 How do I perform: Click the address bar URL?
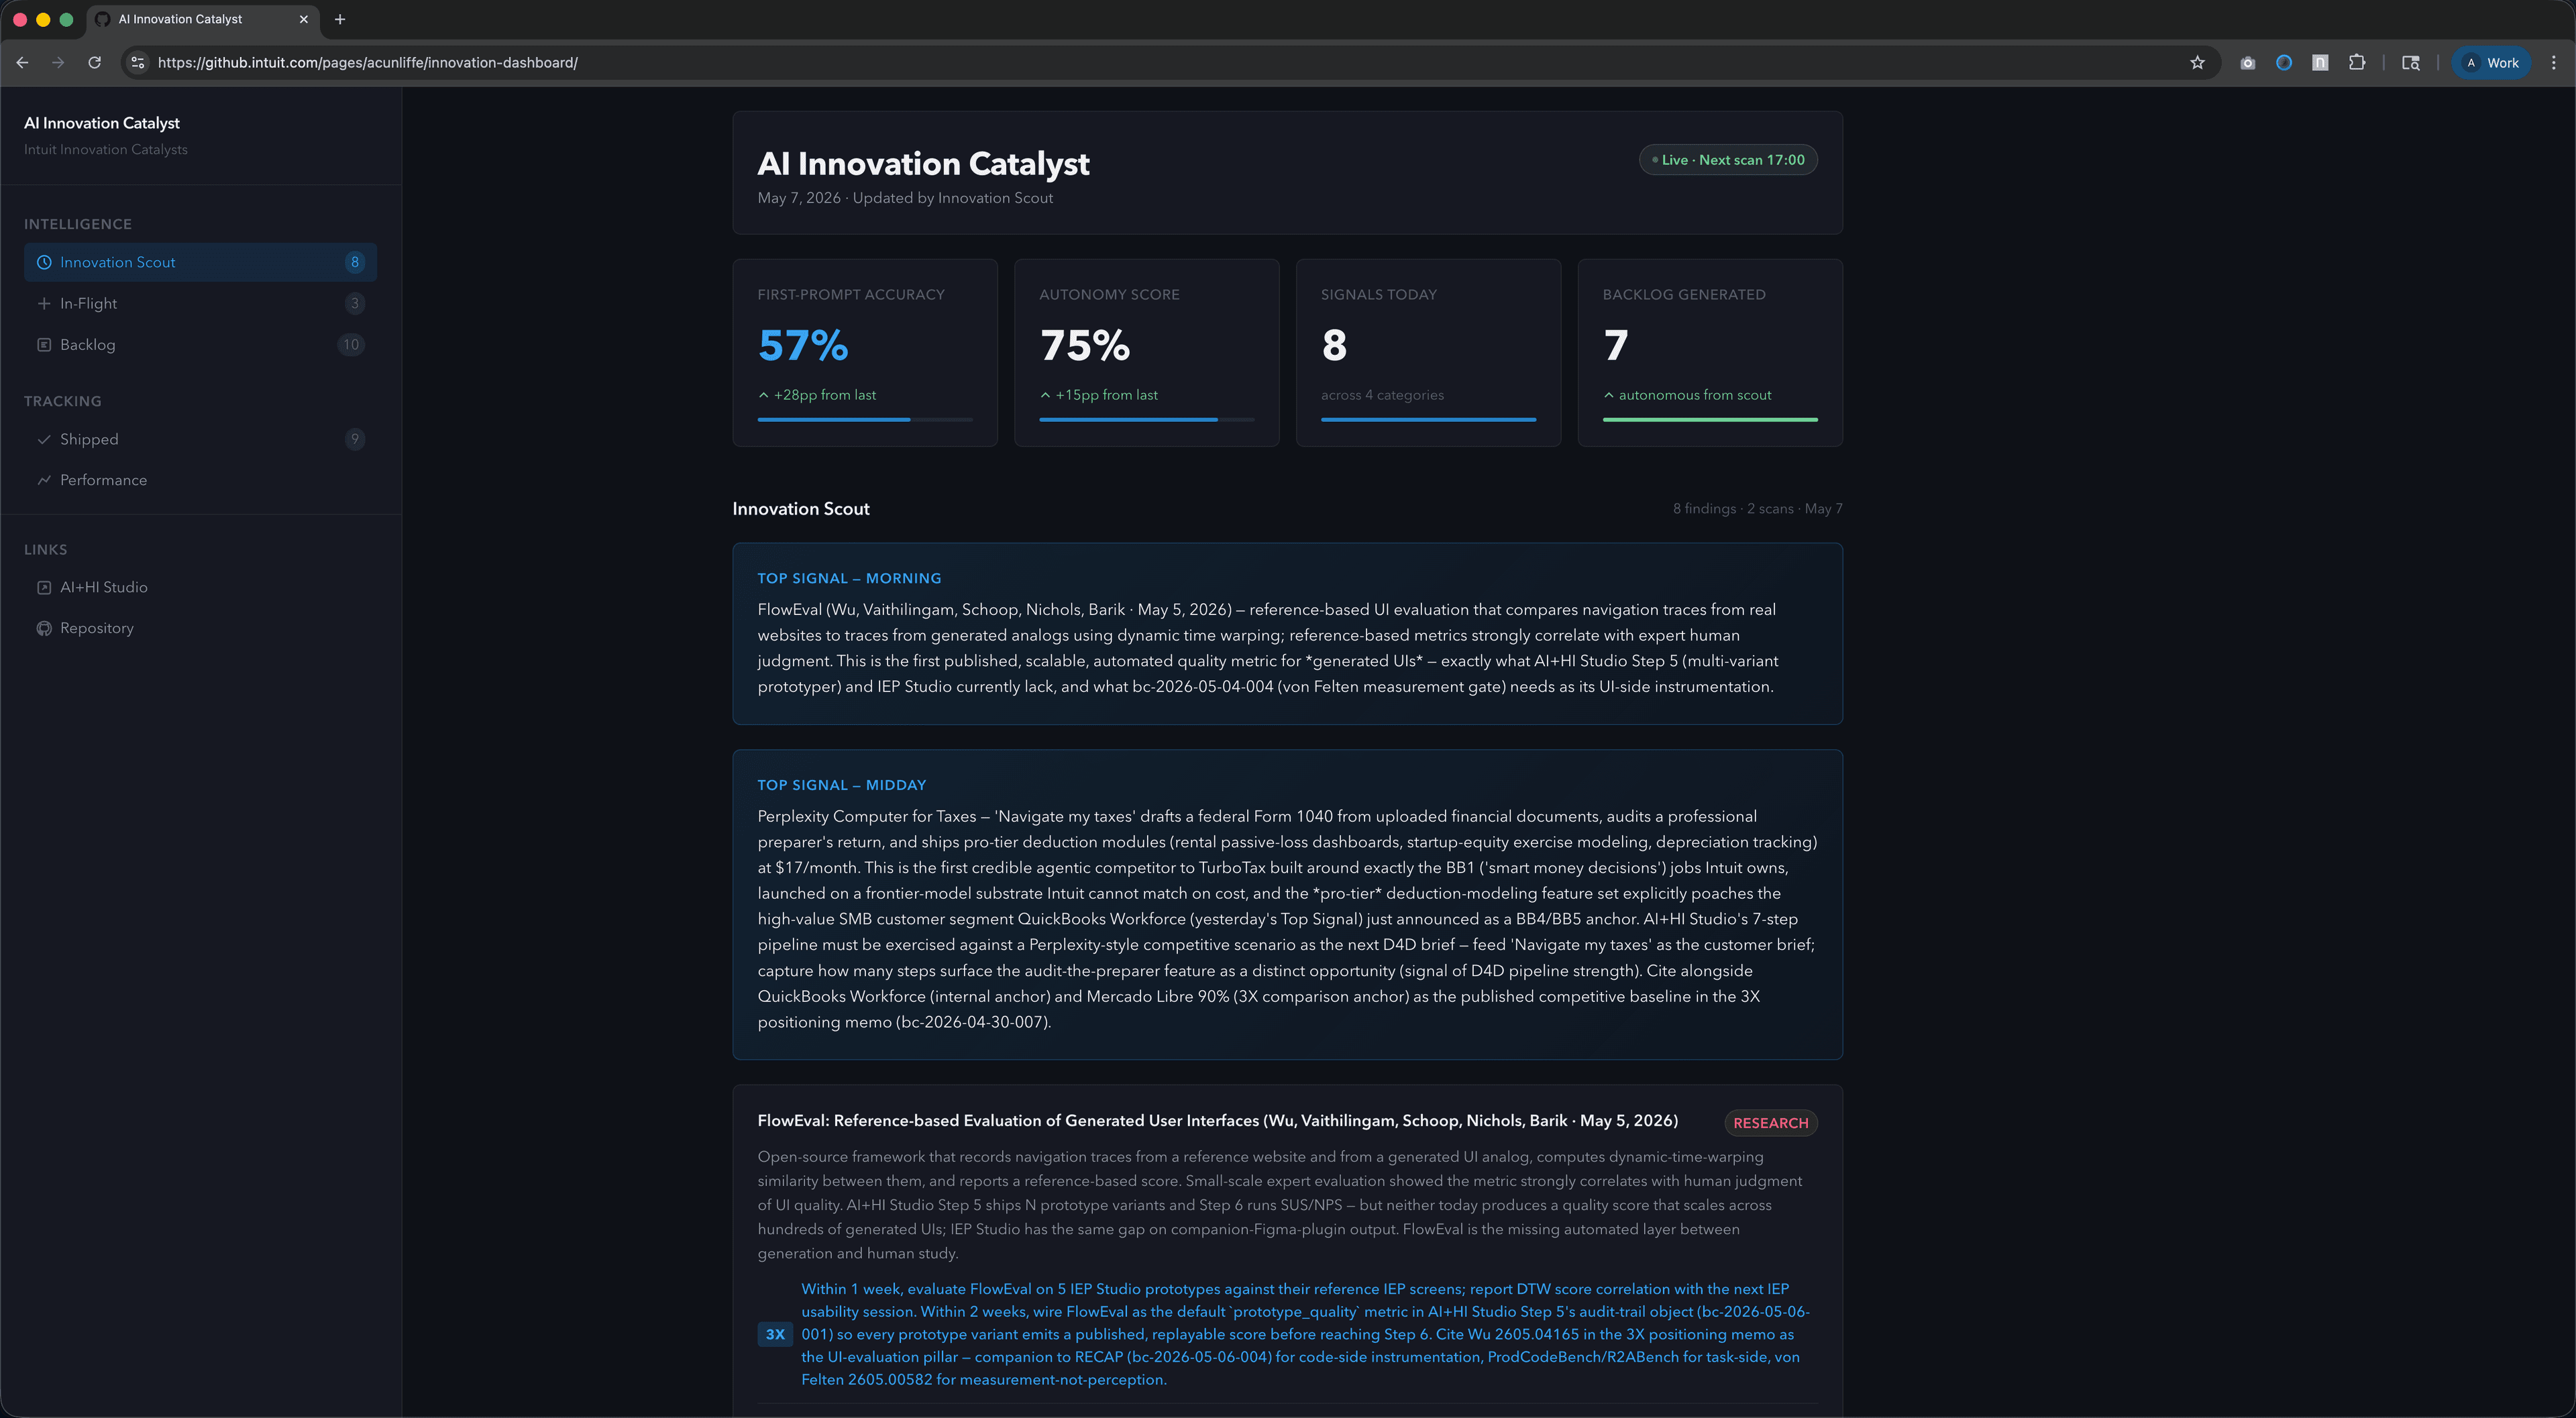tap(368, 62)
